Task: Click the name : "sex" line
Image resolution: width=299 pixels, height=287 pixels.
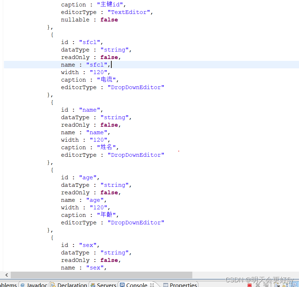Action: 84,268
